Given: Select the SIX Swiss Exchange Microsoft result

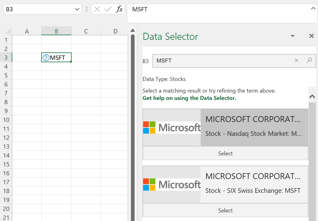Looking at the screenshot, I should coord(225,211).
